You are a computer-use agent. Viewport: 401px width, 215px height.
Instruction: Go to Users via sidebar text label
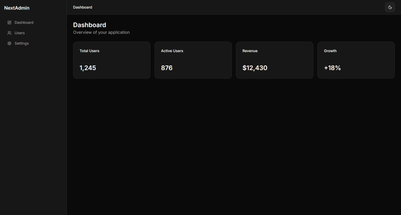(20, 33)
